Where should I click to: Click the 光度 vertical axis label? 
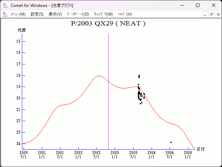[22, 30]
